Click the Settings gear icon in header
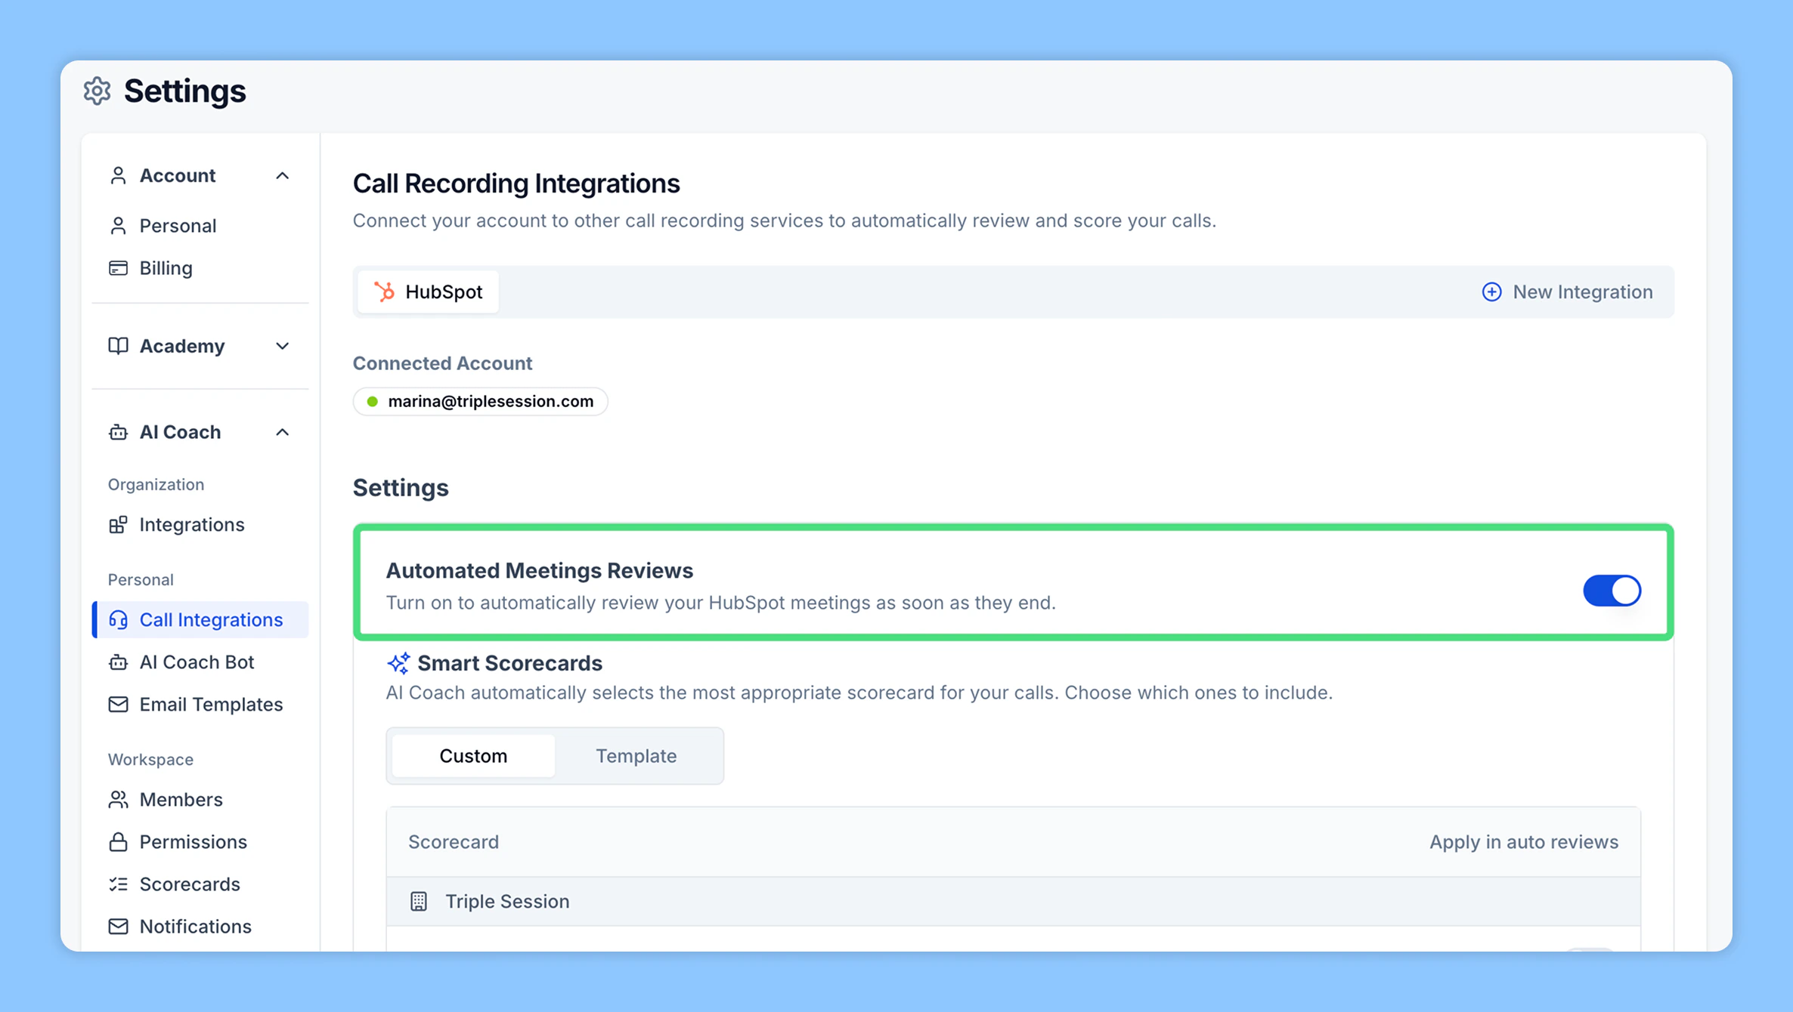 click(97, 91)
